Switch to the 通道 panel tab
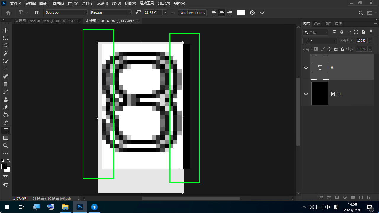This screenshot has height=213, width=379. coord(317,23)
